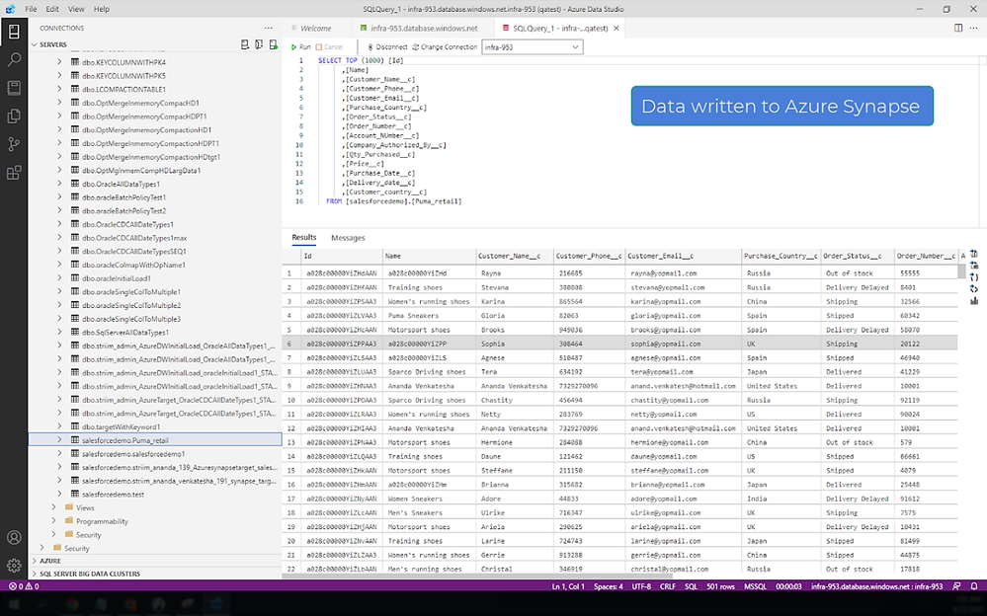Select the Results tab

pyautogui.click(x=304, y=238)
